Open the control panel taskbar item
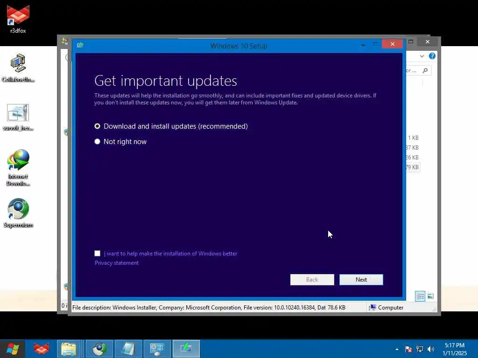This screenshot has height=358, width=478. click(x=157, y=349)
